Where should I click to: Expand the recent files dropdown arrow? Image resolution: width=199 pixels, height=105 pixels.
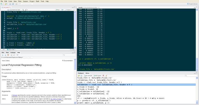pos(7,4)
